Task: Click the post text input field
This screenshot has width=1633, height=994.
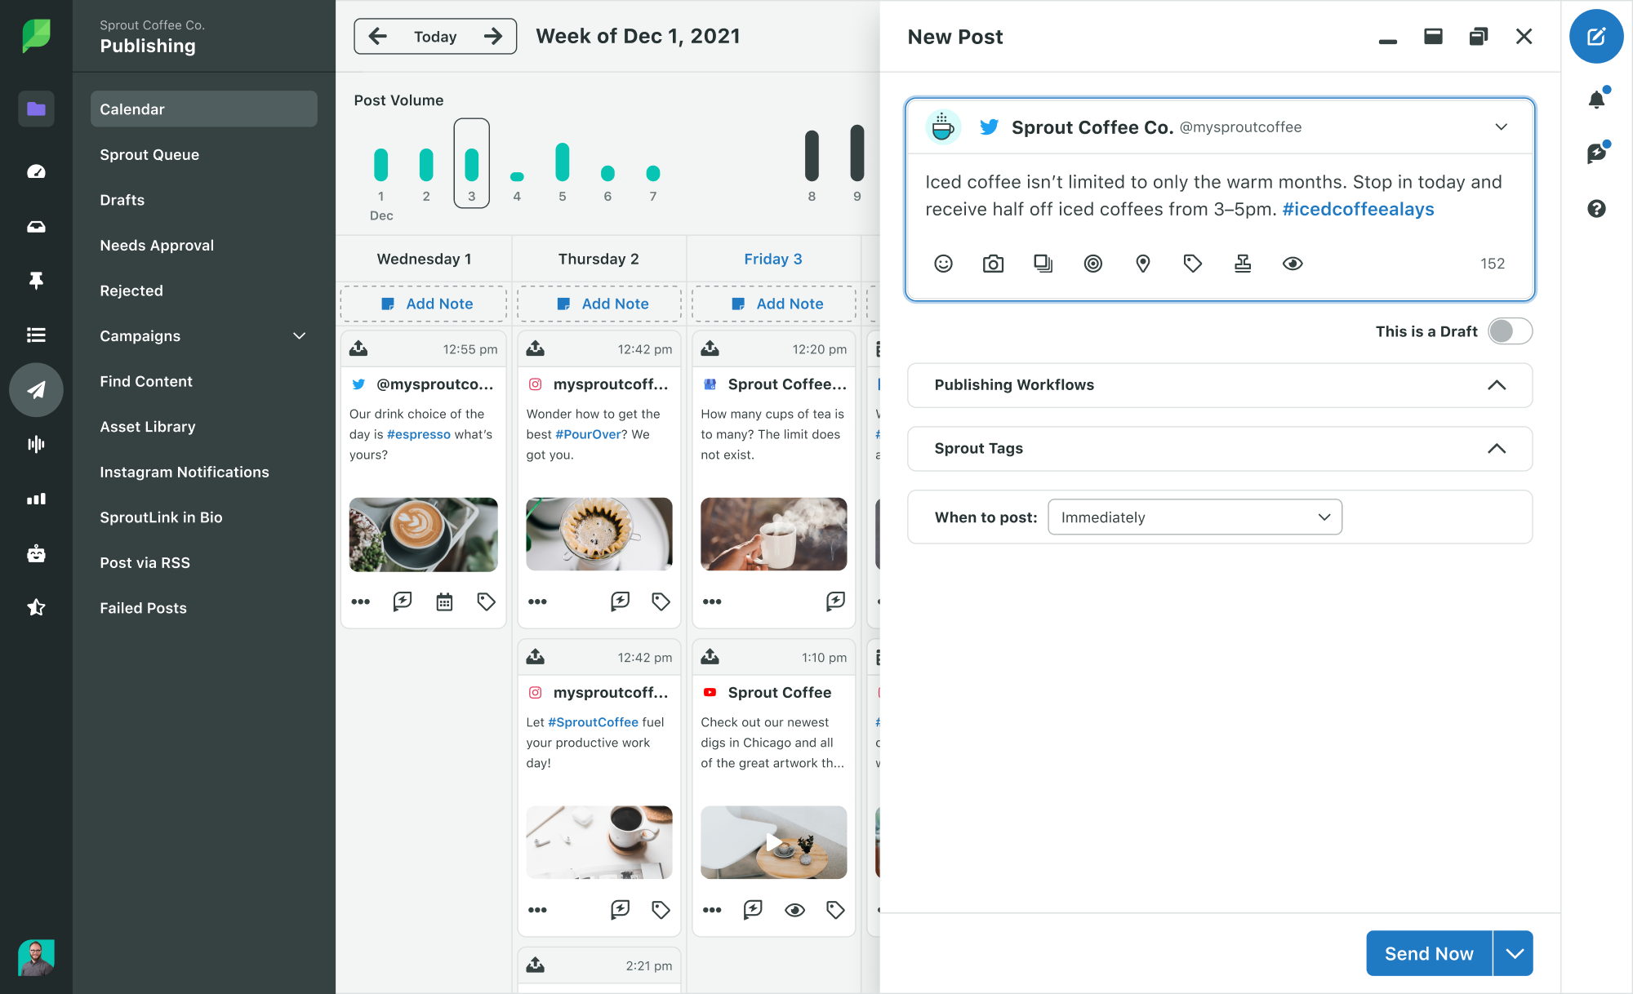Action: point(1219,196)
